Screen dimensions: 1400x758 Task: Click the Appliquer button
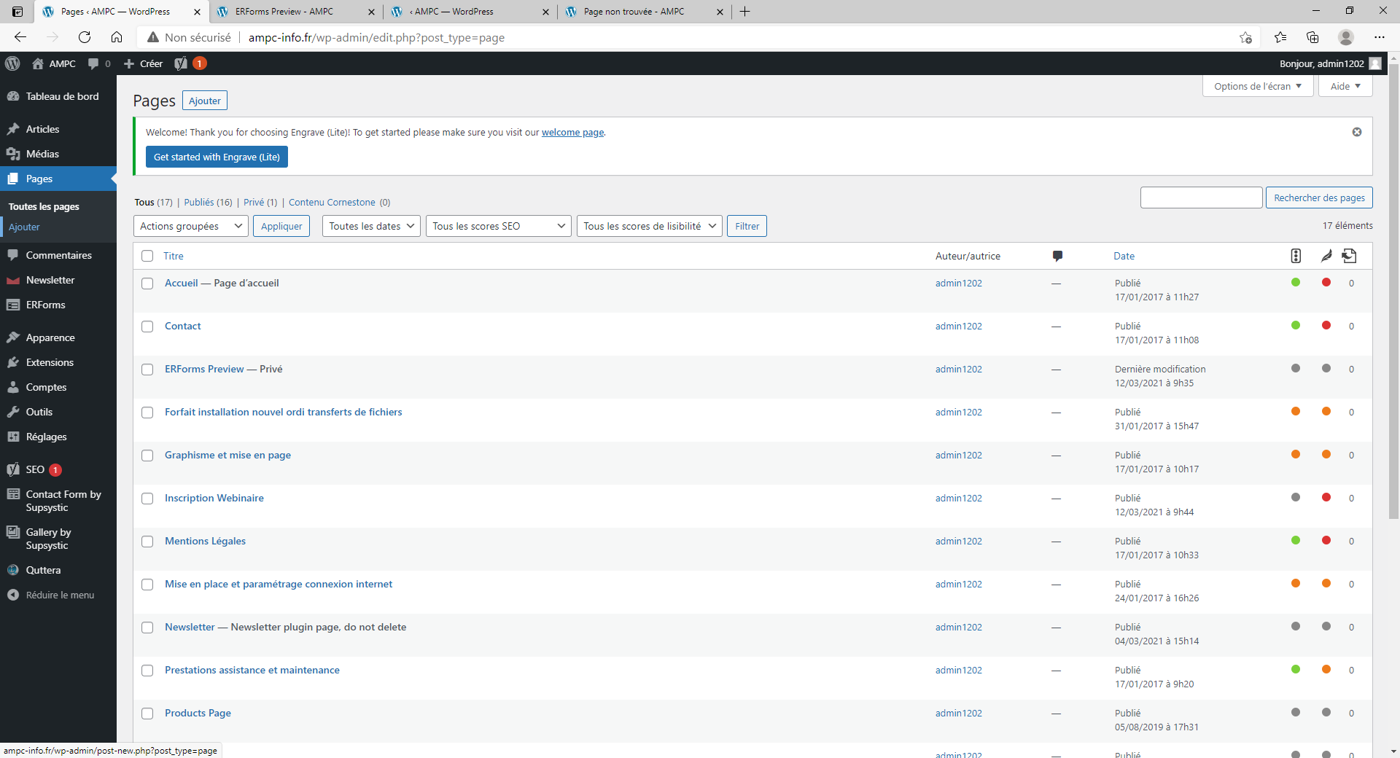coord(281,226)
